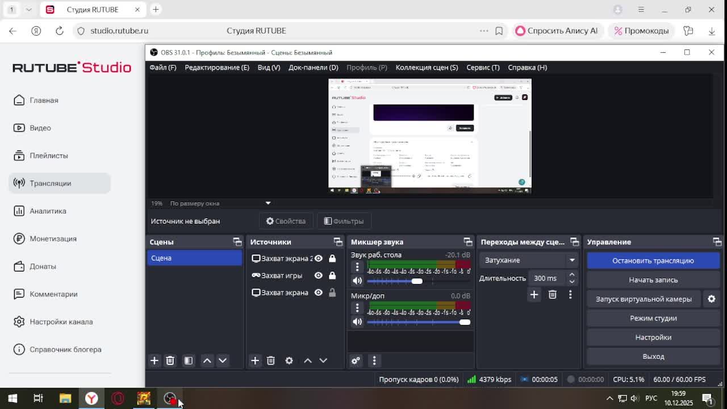This screenshot has width=727, height=409.
Task: Open transition three-dot properties menu
Action: (x=570, y=294)
